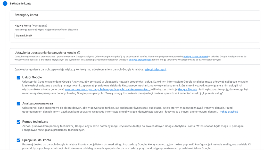Image resolution: width=264 pixels, height=150 pixels.
Task: Open help icon beside data sharing settings heading
Action: 79,52
